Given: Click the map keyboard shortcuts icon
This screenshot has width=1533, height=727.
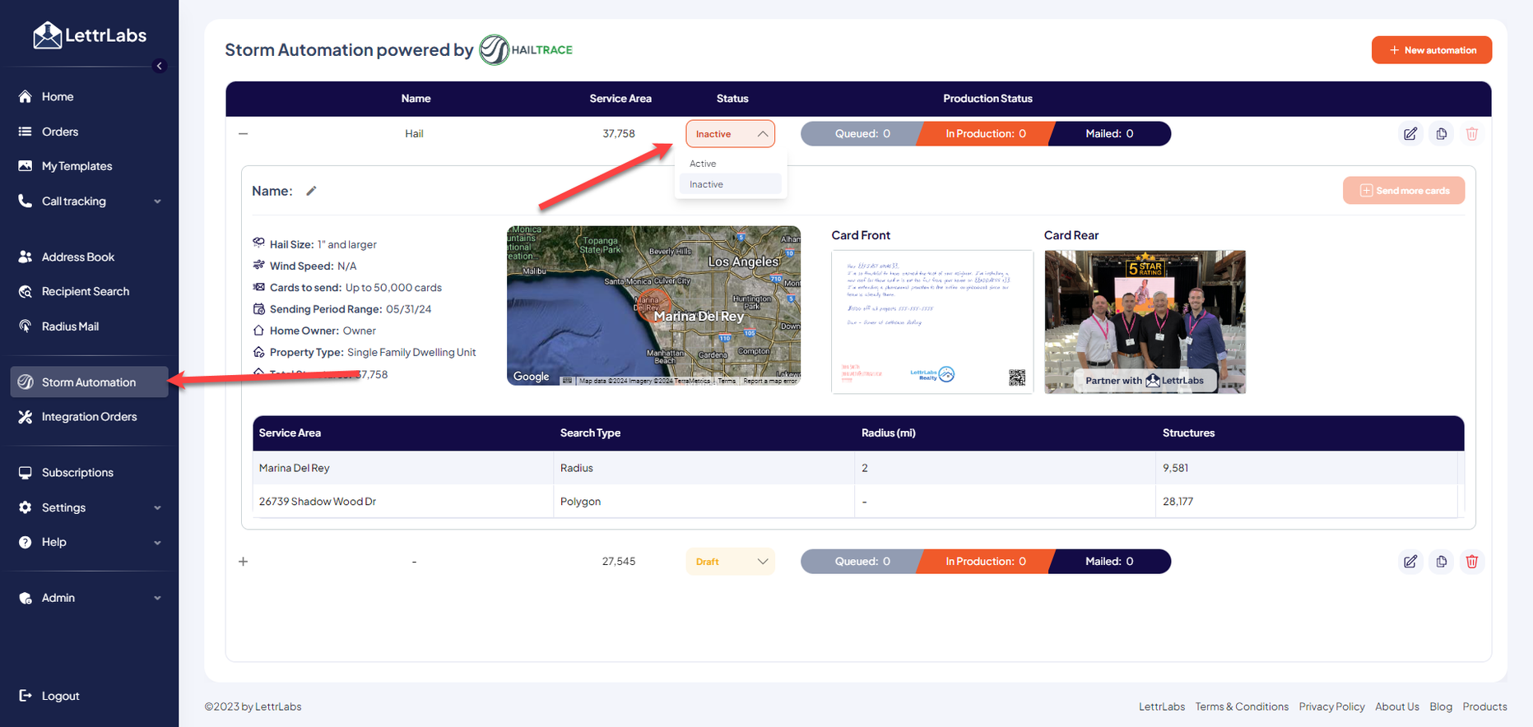Looking at the screenshot, I should click(x=567, y=381).
